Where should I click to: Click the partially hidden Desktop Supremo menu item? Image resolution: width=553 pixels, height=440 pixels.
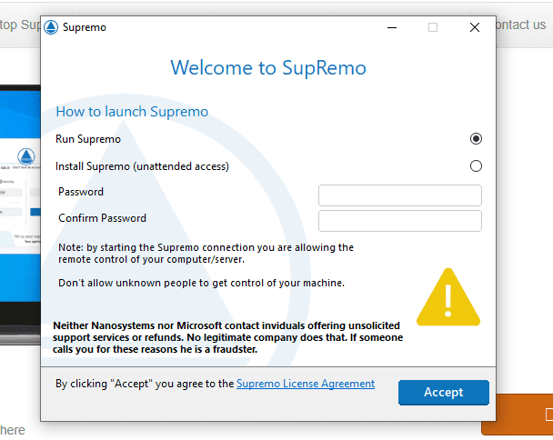[20, 25]
